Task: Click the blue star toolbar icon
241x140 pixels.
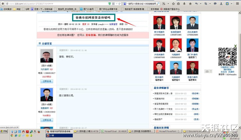Action: 227,4
